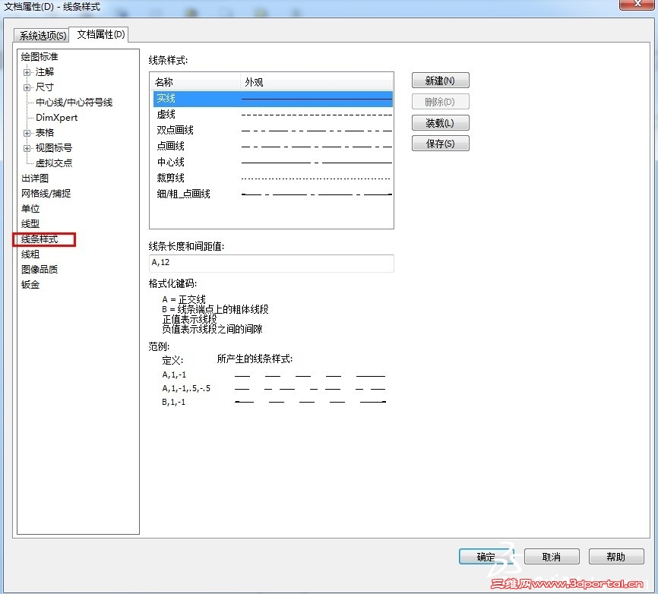Select the 点画线 line style row
Screen dimensions: 658x594
pyautogui.click(x=273, y=147)
